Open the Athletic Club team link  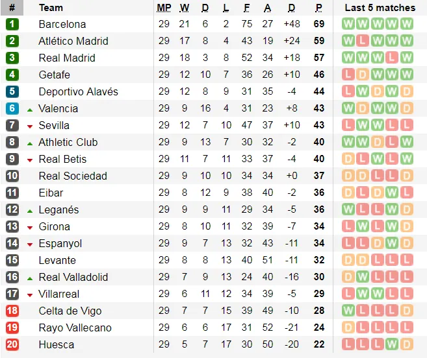coord(68,142)
